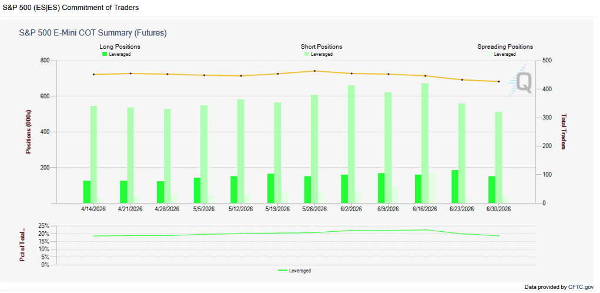
Task: Click the short-position bar for 6/2/2026
Action: click(x=351, y=144)
